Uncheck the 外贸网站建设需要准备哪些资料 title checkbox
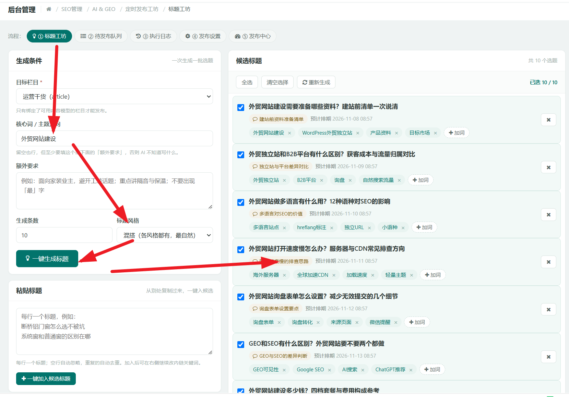The height and width of the screenshot is (397, 569). 241,107
